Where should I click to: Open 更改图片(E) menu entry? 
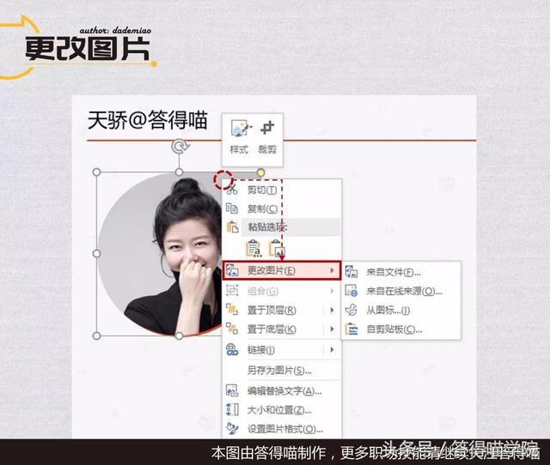[282, 270]
